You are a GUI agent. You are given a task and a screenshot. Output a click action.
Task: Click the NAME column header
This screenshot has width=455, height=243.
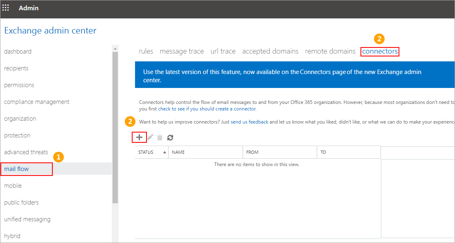coord(178,152)
